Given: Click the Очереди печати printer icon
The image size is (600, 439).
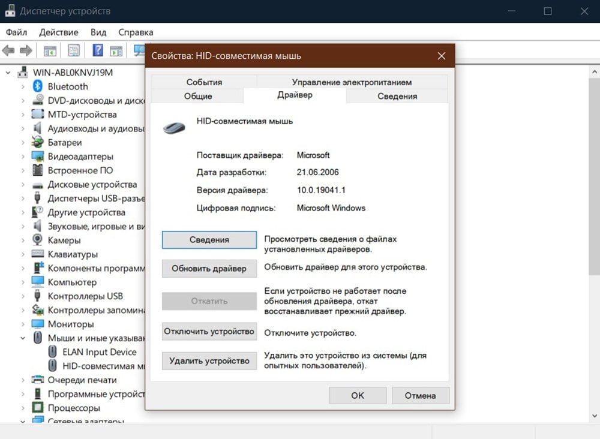Looking at the screenshot, I should tap(37, 380).
